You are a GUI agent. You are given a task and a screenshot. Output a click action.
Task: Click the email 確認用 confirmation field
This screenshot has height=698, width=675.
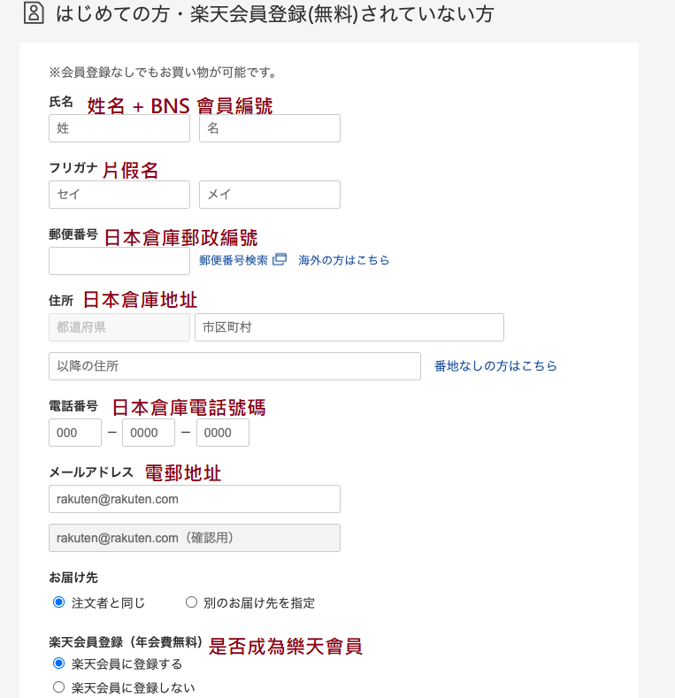[x=195, y=538]
